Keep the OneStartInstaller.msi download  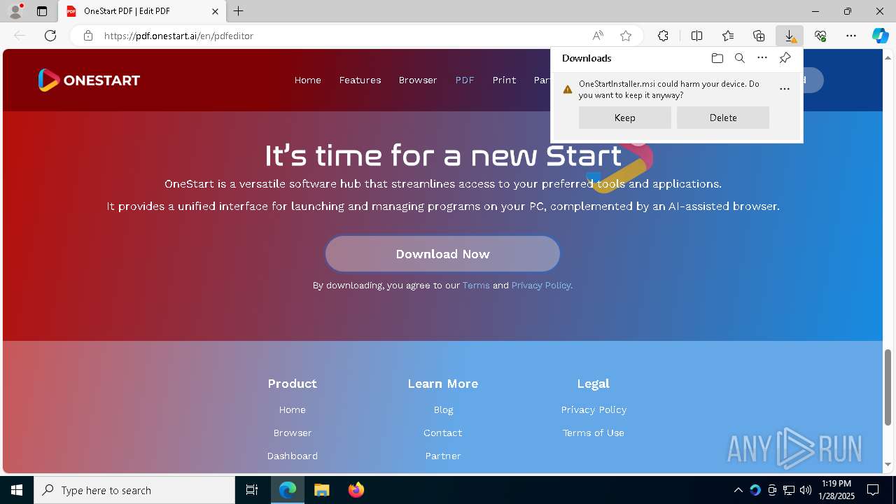click(x=625, y=118)
